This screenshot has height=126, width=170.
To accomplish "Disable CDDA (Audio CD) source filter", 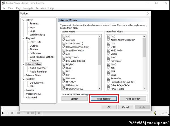I will pos(64,44).
